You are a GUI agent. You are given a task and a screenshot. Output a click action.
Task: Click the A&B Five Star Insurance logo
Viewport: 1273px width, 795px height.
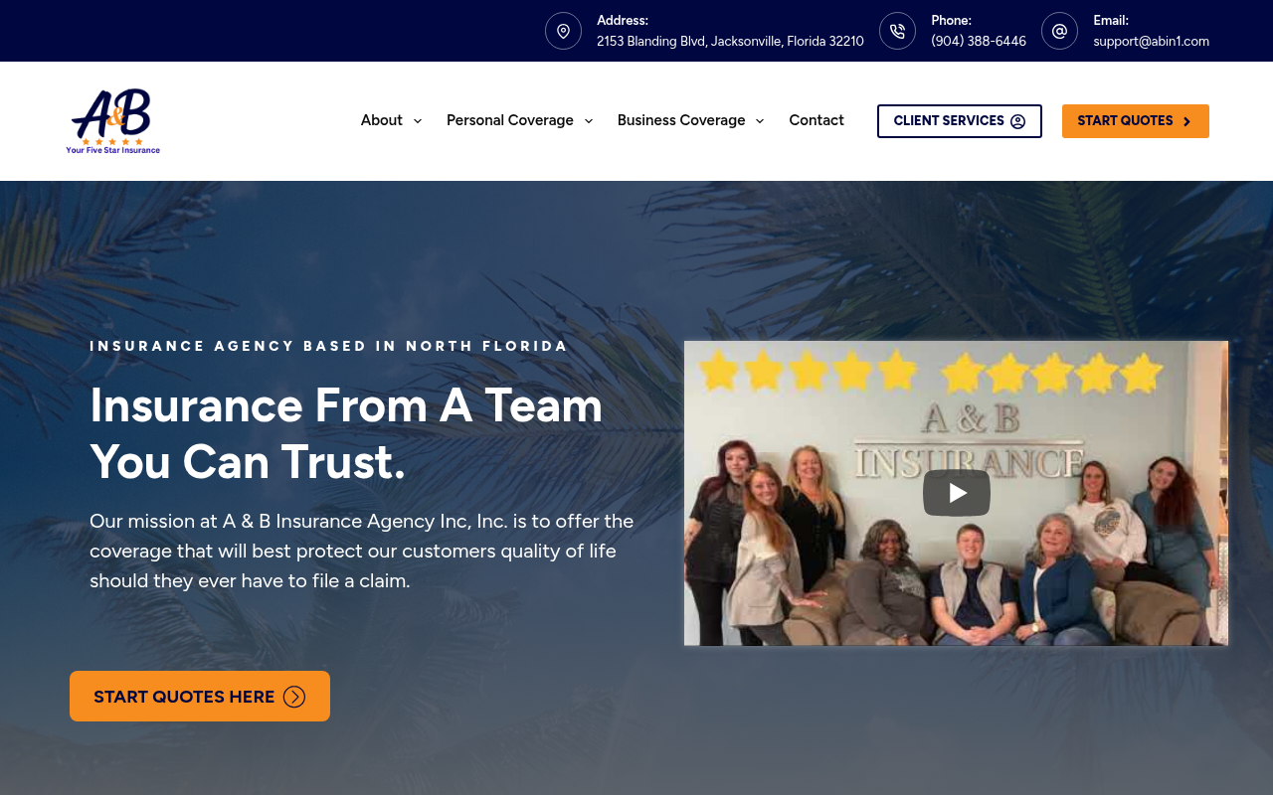pyautogui.click(x=113, y=121)
